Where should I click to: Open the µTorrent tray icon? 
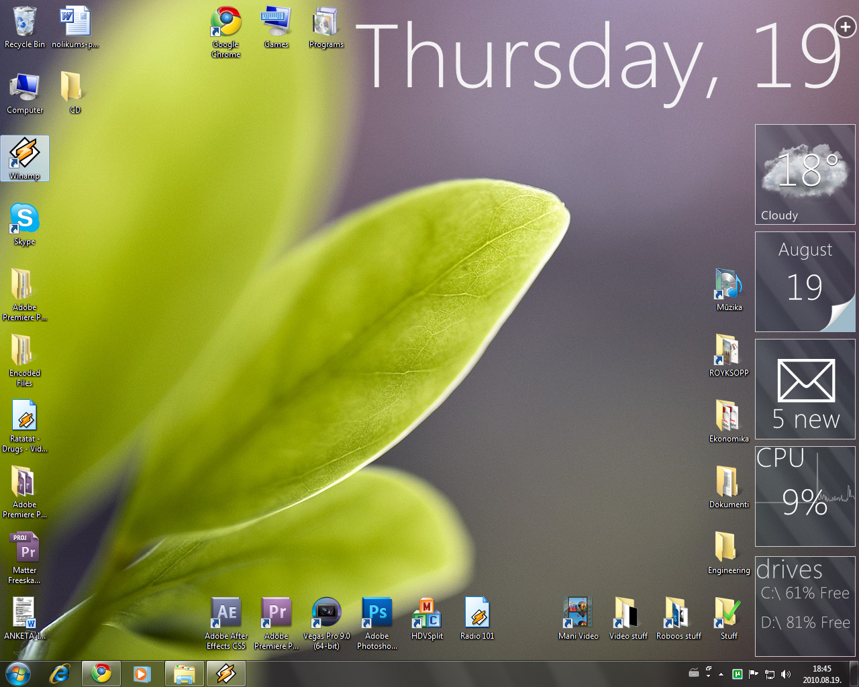pos(738,674)
